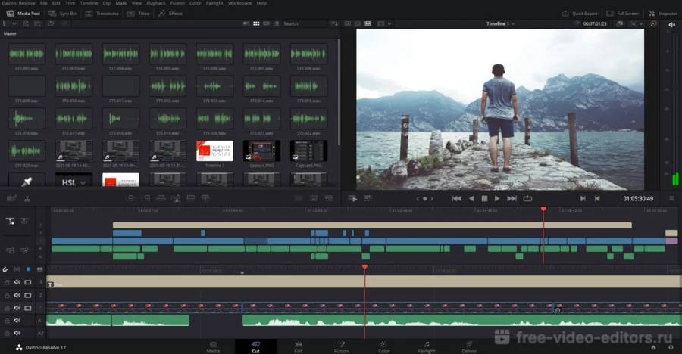Click the sync clips icon

52,24
